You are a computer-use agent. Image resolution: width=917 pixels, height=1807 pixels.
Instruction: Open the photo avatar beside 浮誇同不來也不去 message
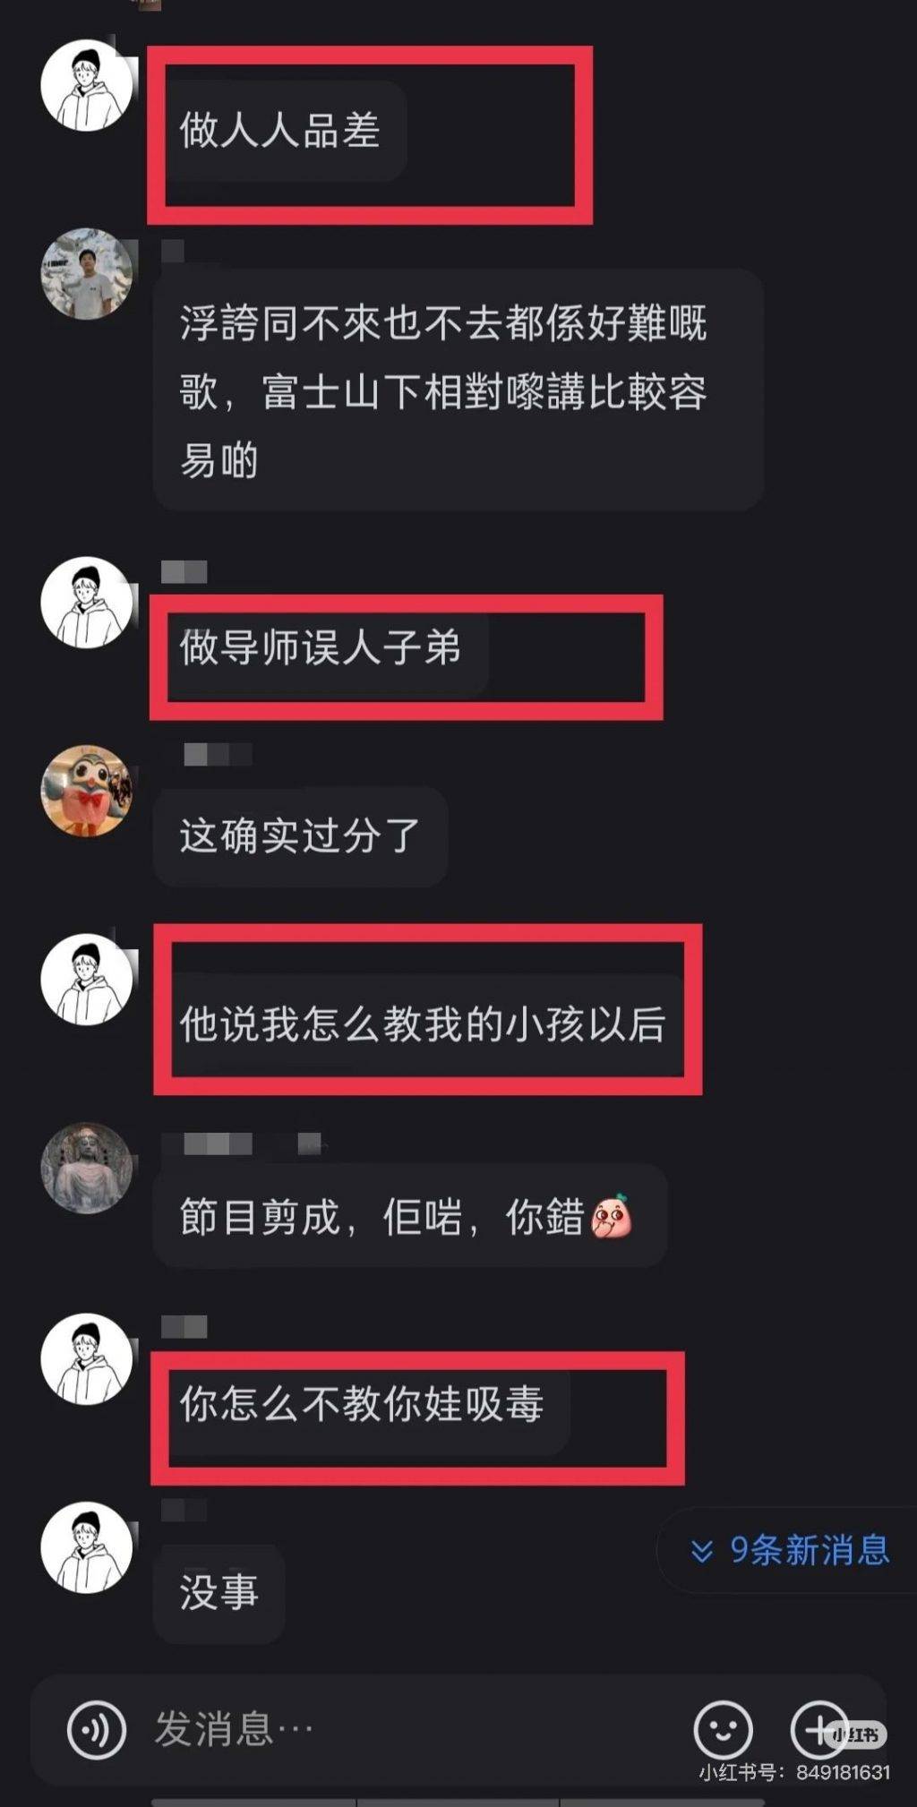[x=87, y=274]
